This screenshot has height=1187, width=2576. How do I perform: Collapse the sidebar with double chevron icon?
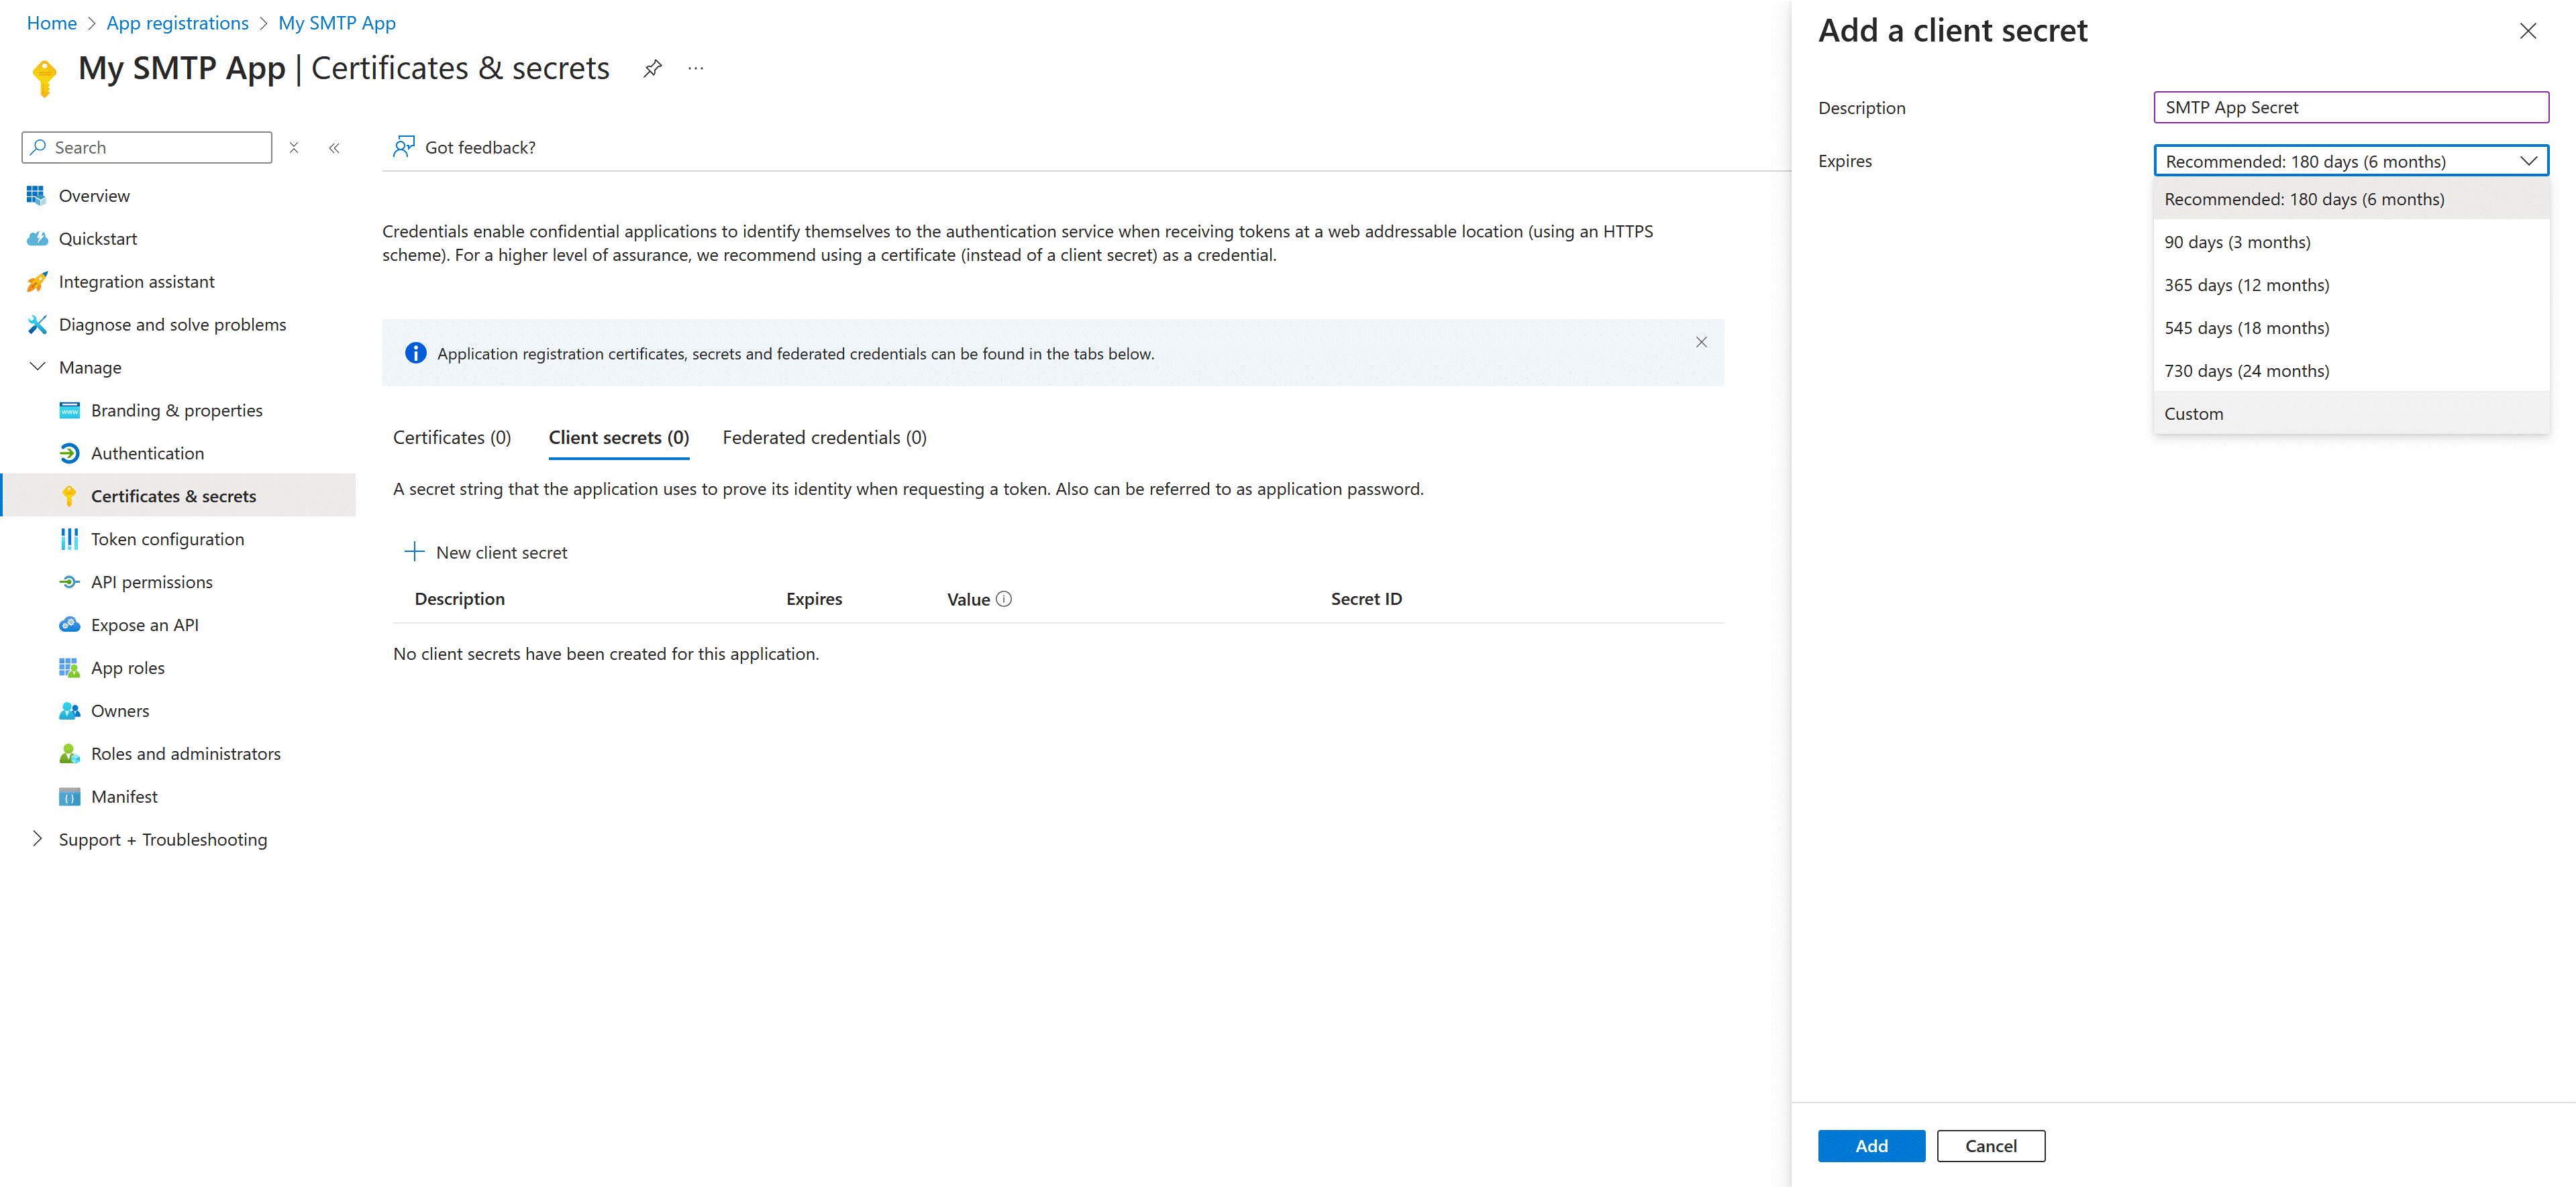click(334, 148)
